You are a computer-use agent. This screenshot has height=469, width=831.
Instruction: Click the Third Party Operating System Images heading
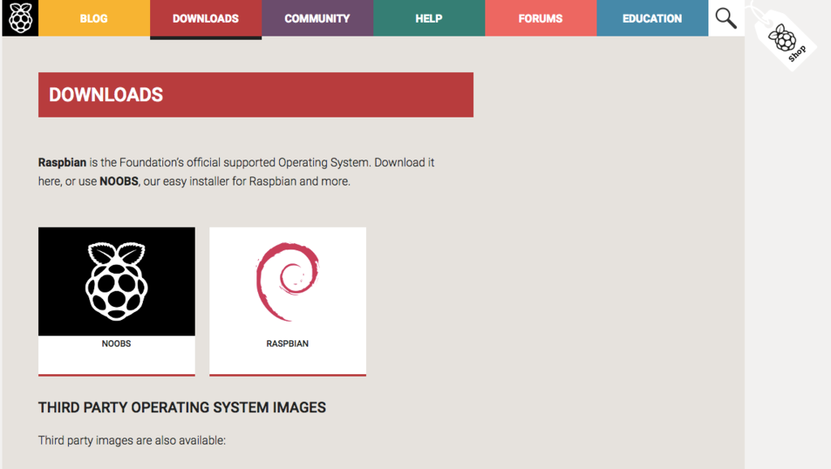tap(182, 407)
